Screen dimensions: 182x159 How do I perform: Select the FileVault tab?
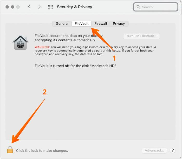82,24
